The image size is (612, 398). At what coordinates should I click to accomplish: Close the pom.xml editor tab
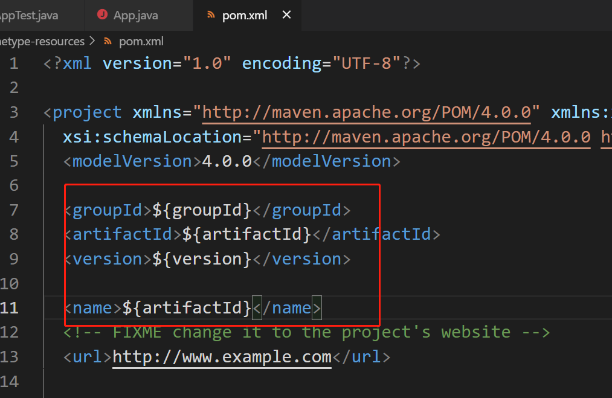(x=287, y=14)
